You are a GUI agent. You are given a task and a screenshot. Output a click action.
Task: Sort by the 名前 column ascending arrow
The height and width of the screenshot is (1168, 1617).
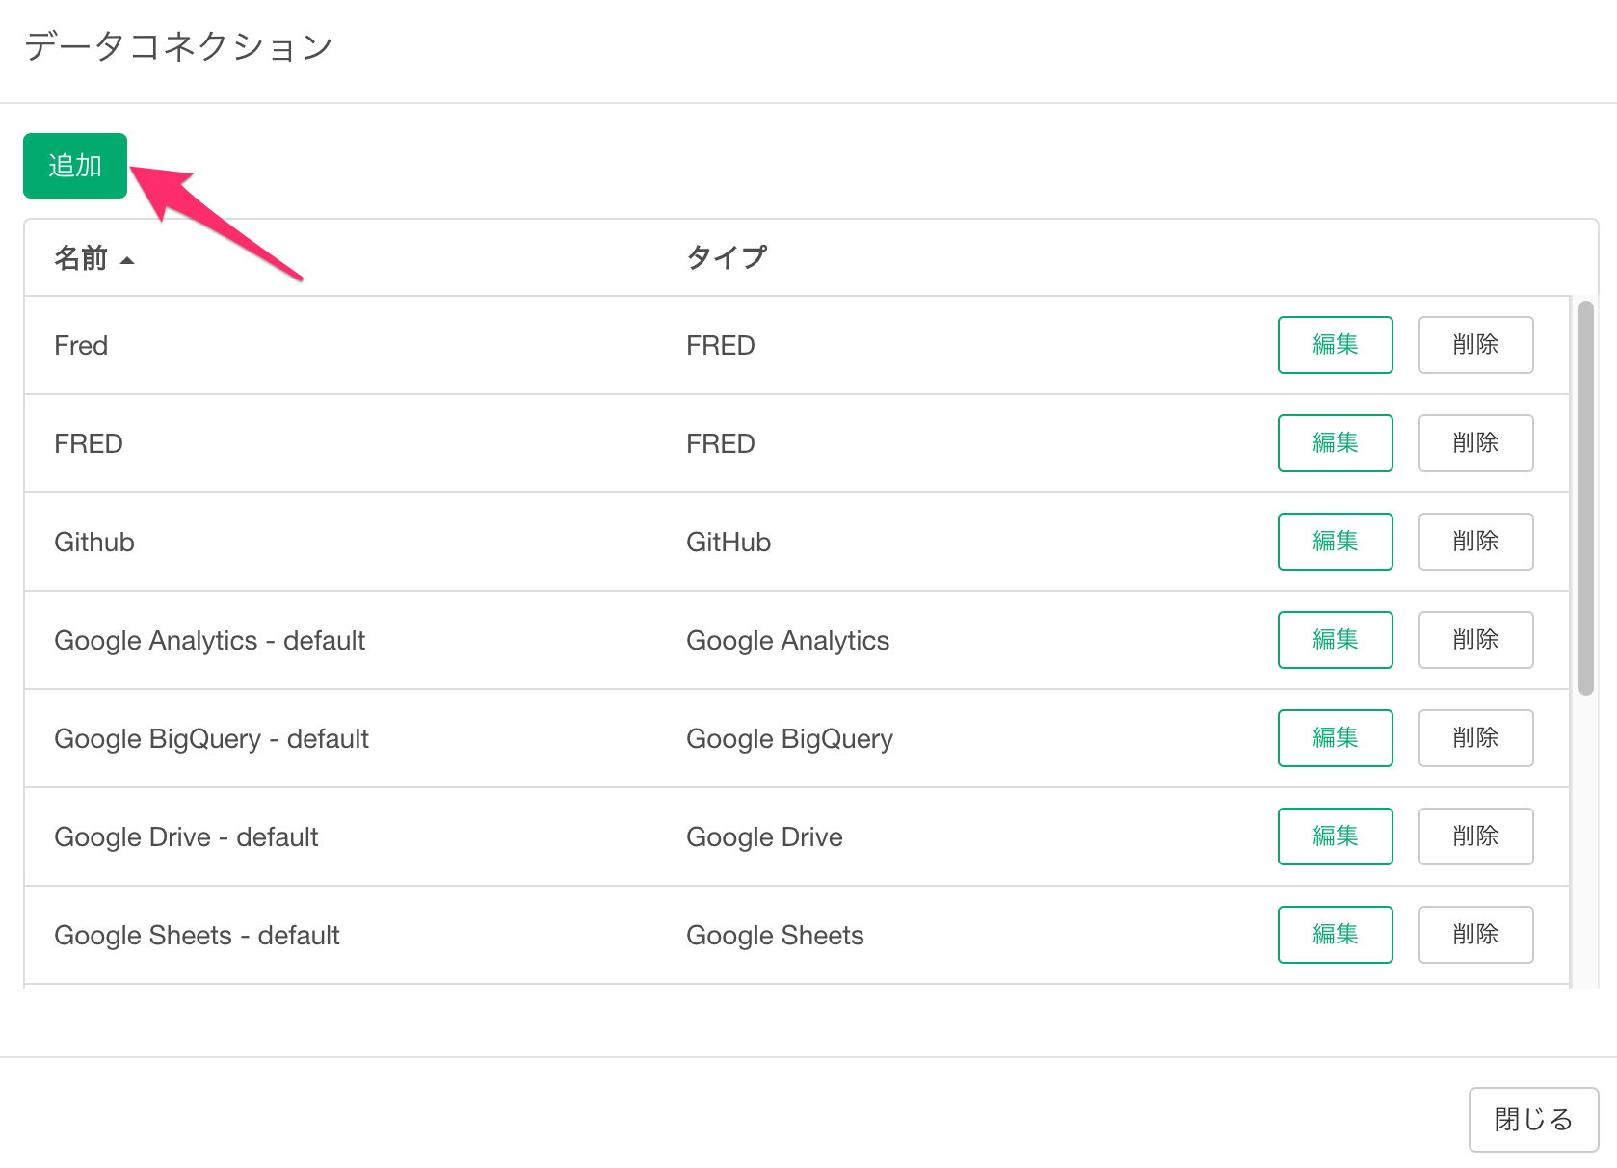point(126,259)
